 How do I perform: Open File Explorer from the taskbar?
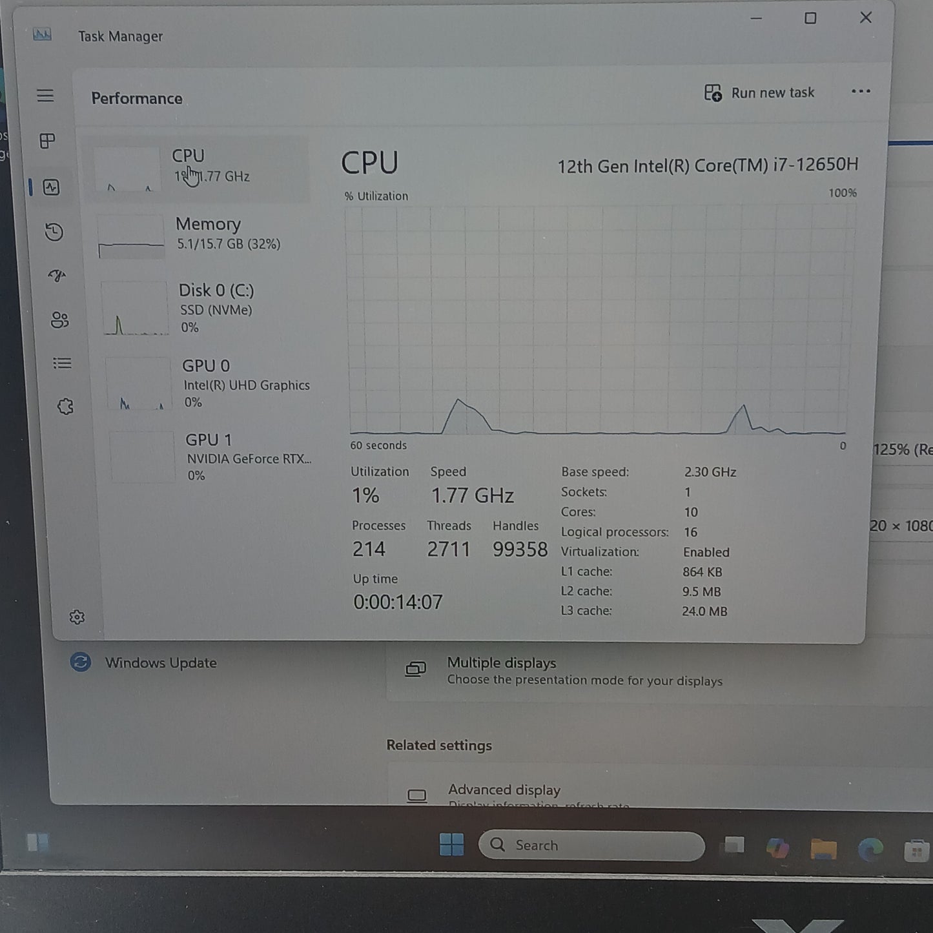point(824,849)
